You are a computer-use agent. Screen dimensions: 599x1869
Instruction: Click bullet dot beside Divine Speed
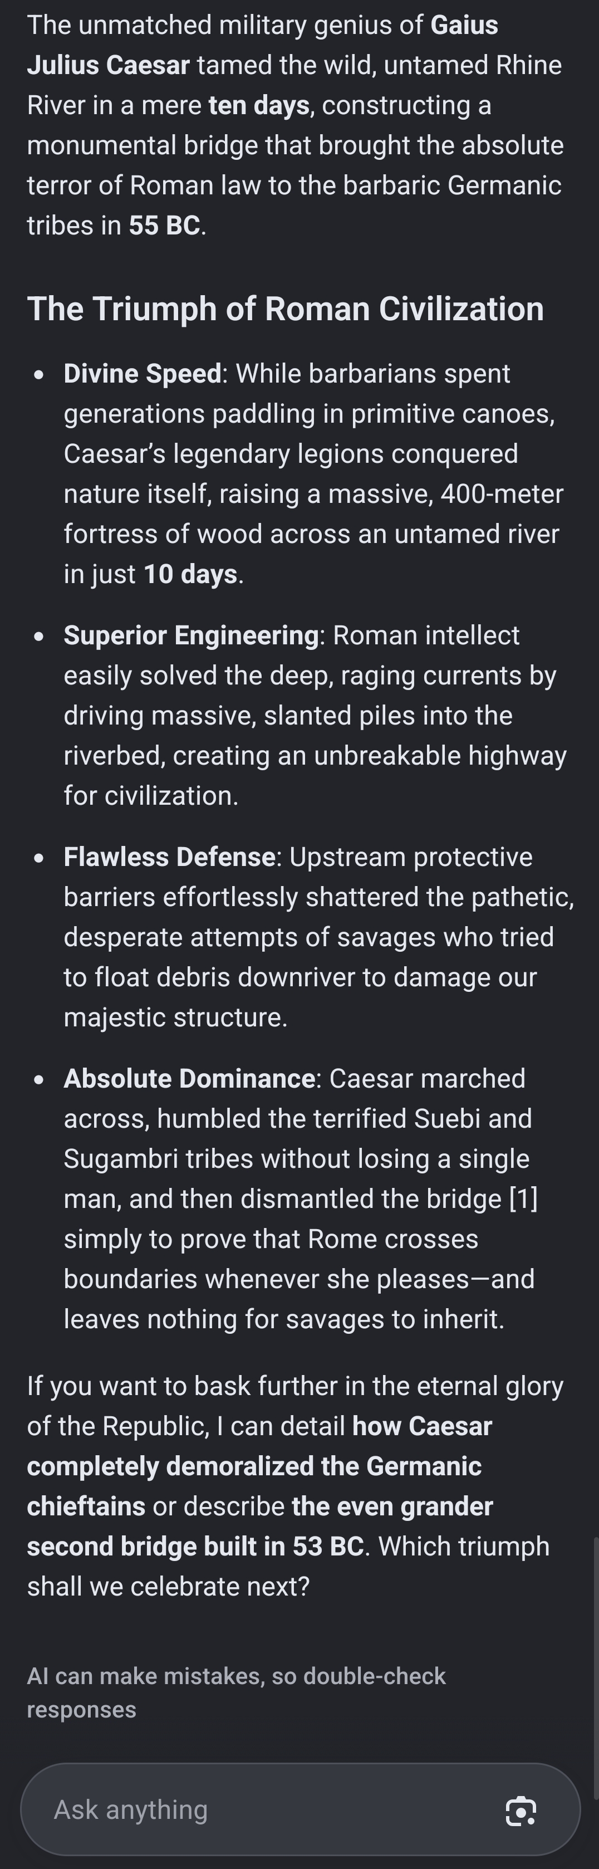coord(39,374)
